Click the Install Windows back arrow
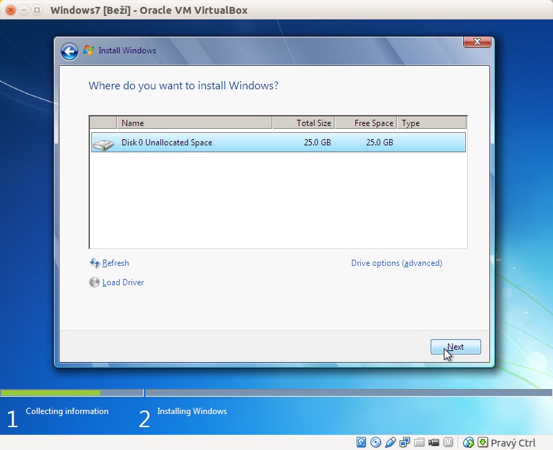This screenshot has height=450, width=553. [x=68, y=51]
